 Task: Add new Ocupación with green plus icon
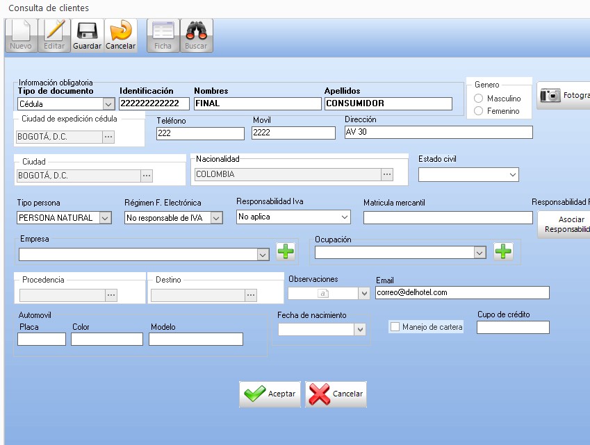click(503, 251)
